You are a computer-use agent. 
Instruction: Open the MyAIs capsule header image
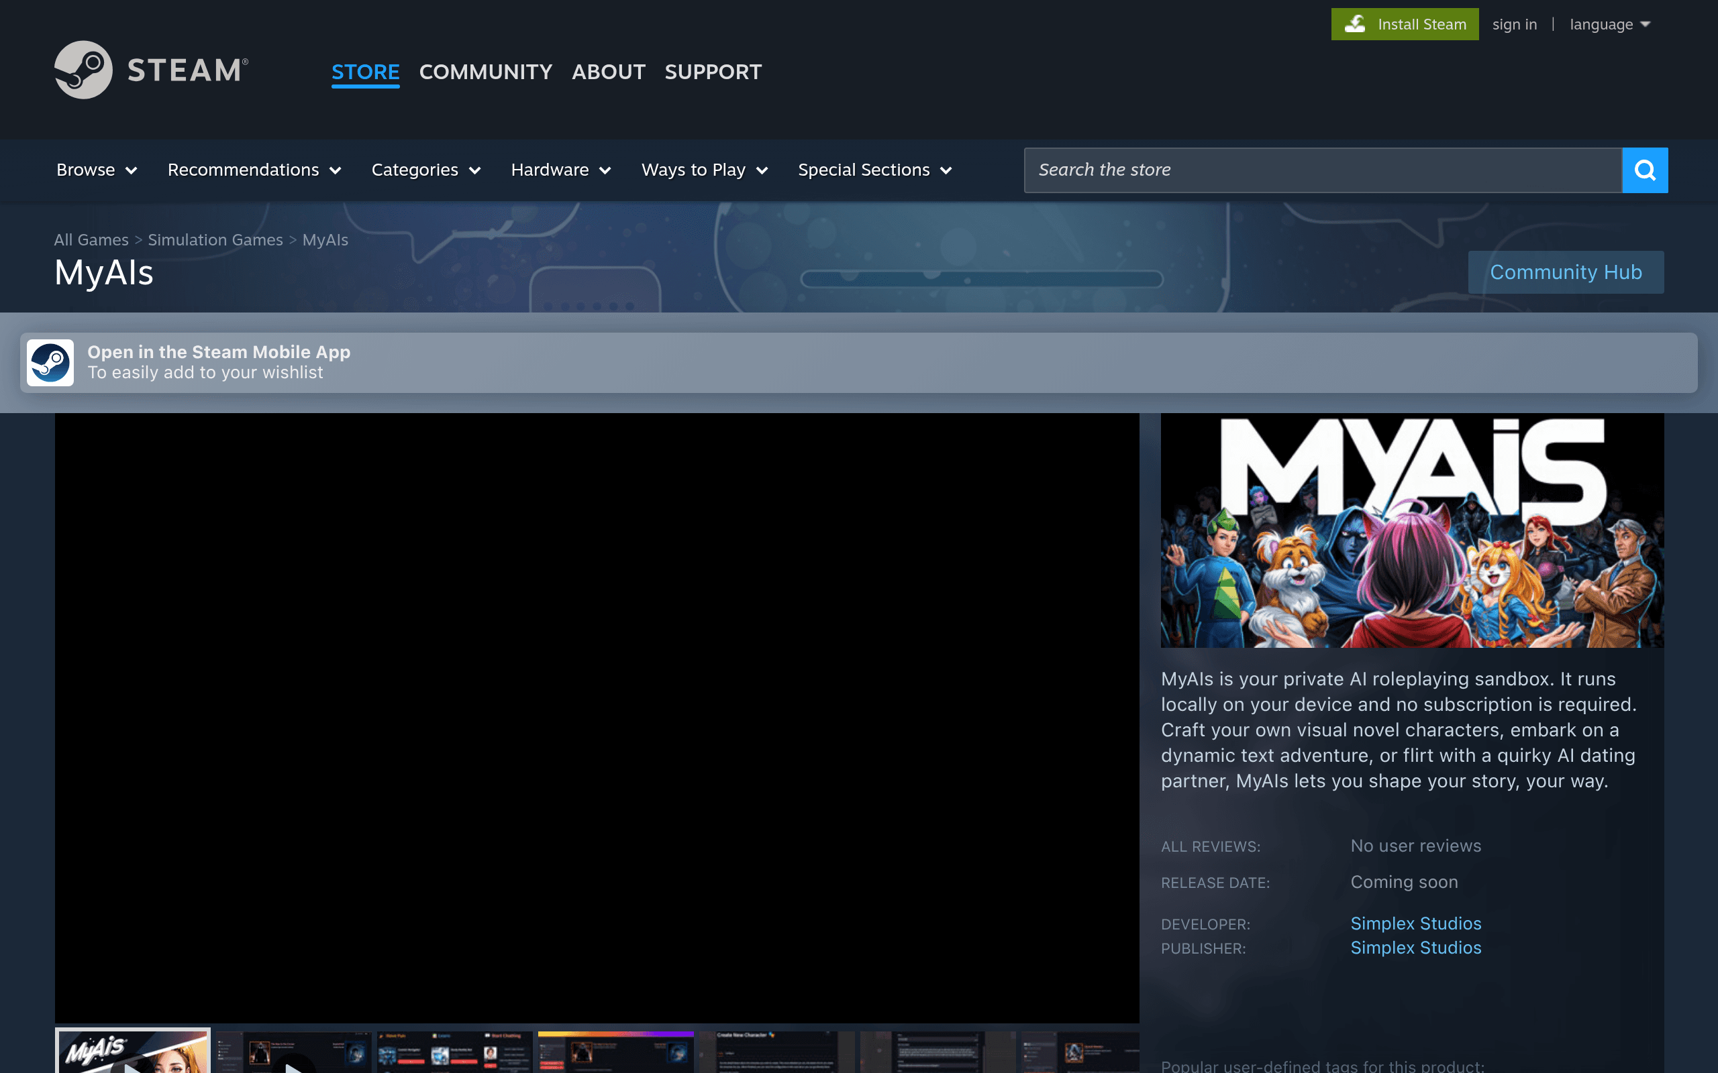[1412, 530]
